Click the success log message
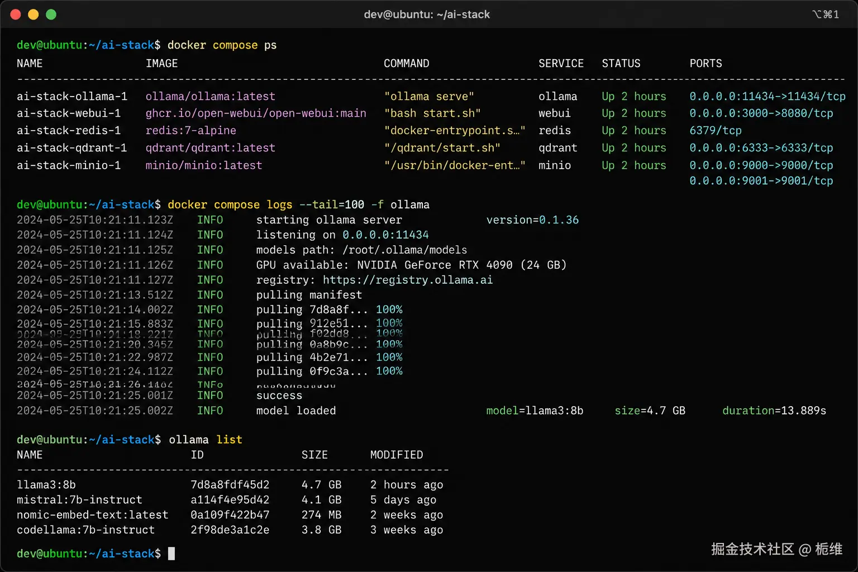The height and width of the screenshot is (572, 858). coord(279,396)
